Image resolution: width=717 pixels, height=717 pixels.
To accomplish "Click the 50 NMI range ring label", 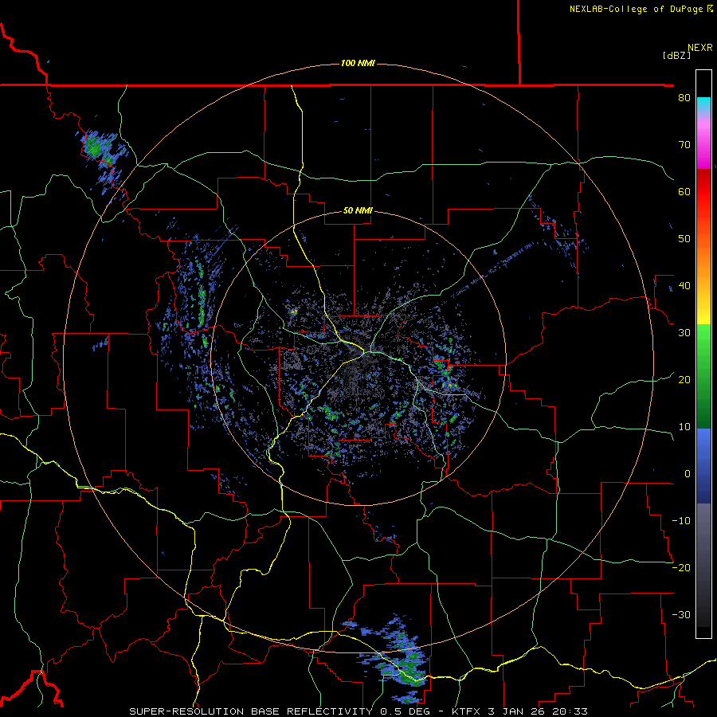I will pos(358,211).
